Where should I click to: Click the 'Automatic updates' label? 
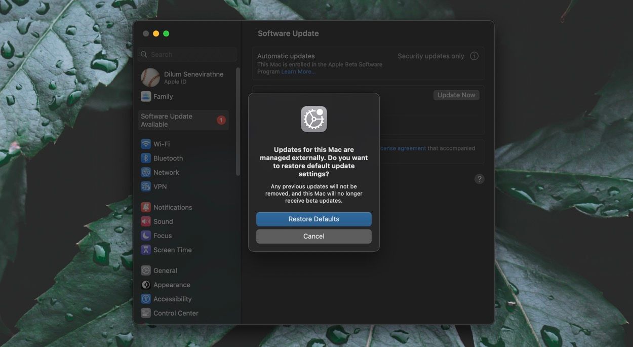click(x=286, y=56)
